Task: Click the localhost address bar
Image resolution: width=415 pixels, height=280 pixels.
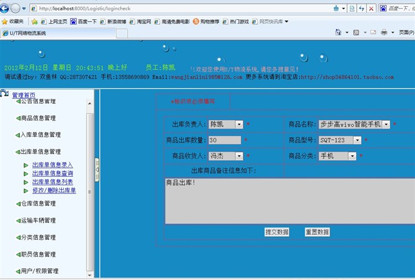Action: point(180,9)
